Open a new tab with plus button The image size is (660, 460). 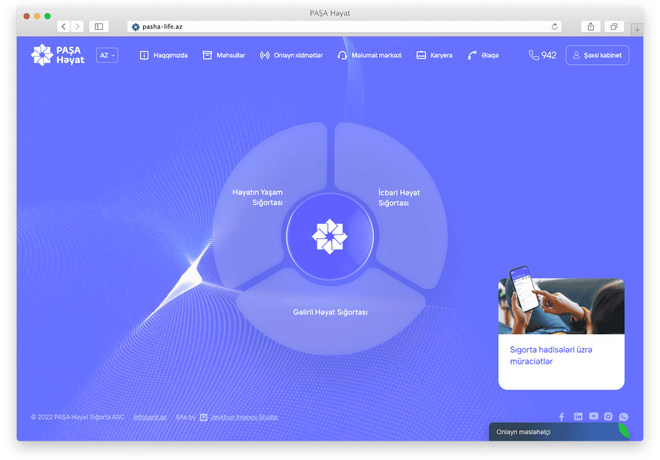[637, 30]
